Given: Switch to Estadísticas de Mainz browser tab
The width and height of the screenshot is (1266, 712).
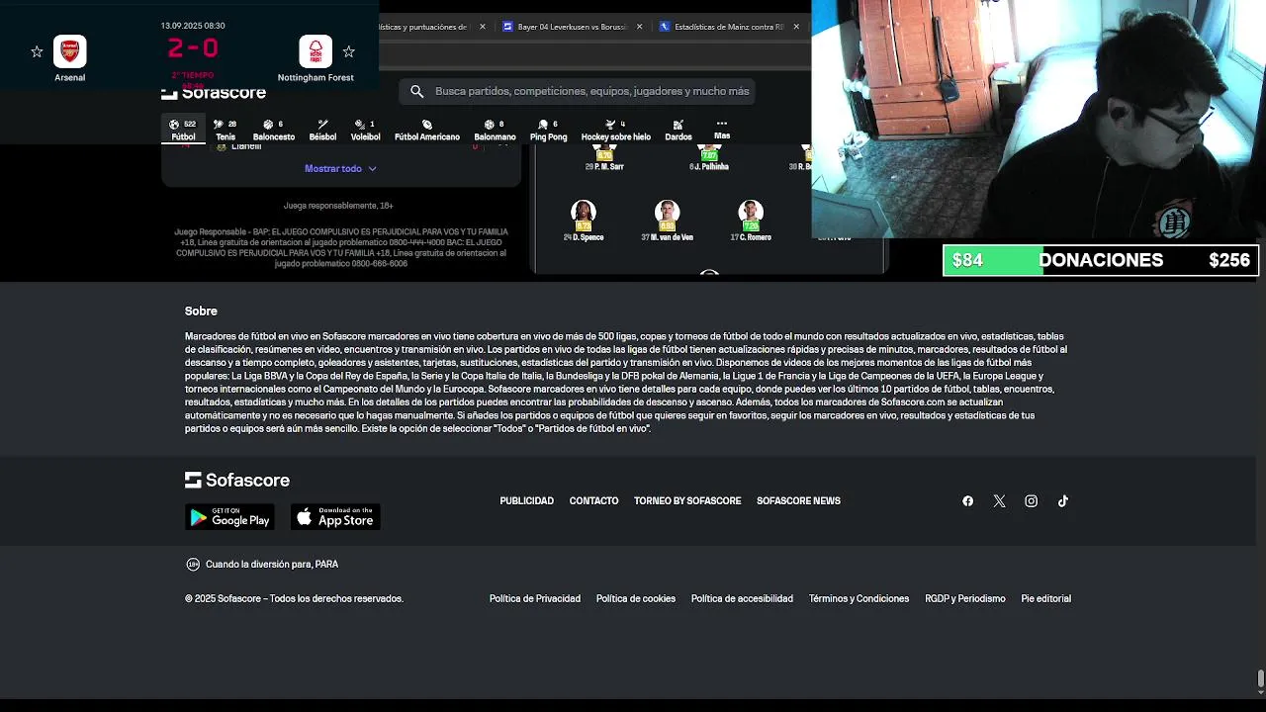Looking at the screenshot, I should 729,27.
